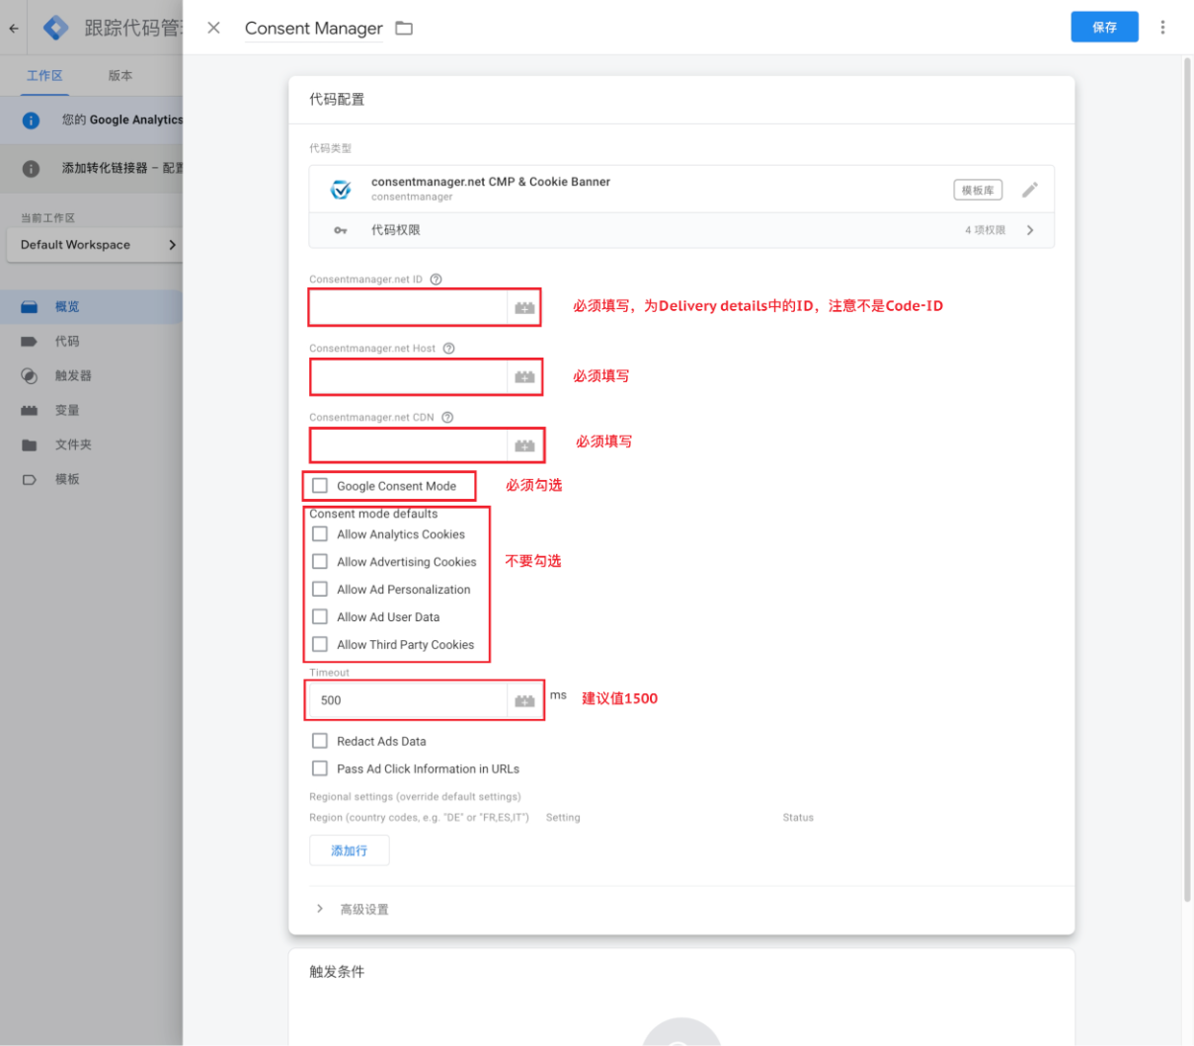Click help icon next to Consentmanager.net CDN

447,417
